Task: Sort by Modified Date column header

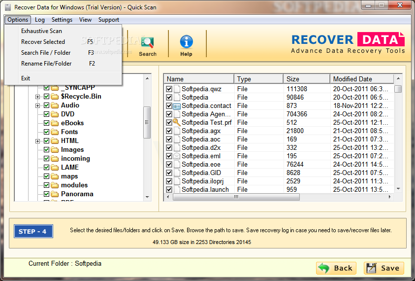Action: coord(362,79)
